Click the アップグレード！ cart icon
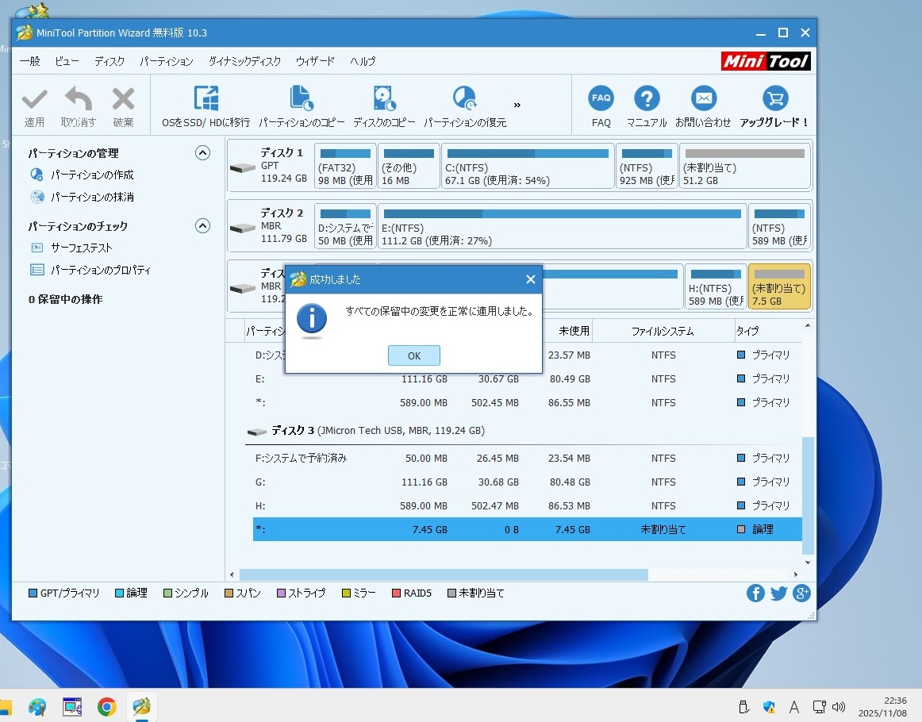 pos(774,98)
